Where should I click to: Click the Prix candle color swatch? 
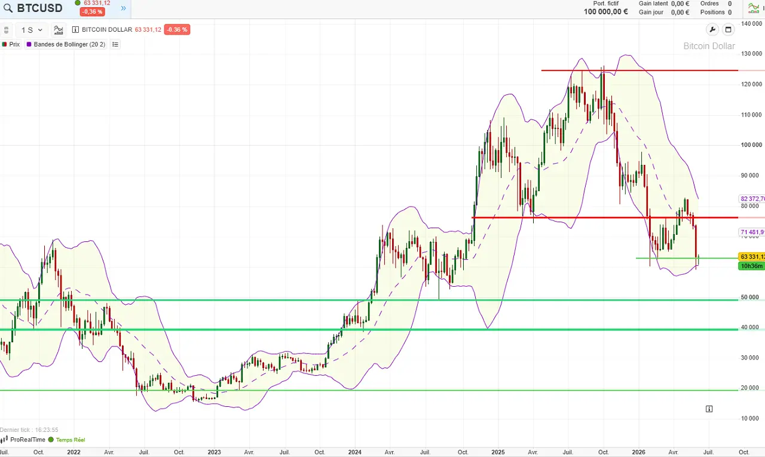click(4, 44)
